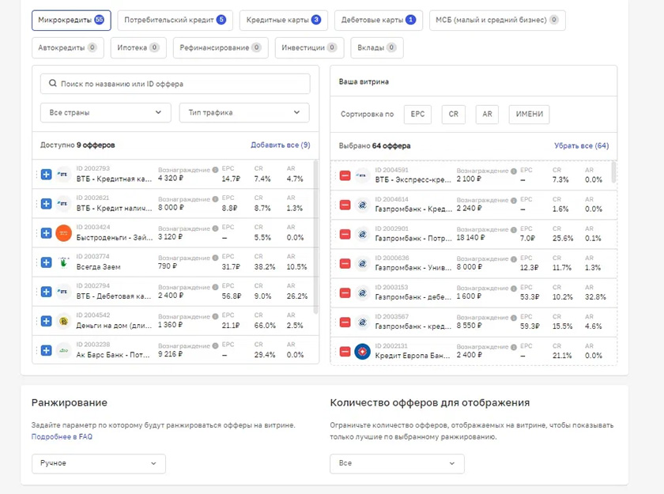The image size is (664, 494).
Task: Toggle sorting by ИМЕНИ
Action: pyautogui.click(x=530, y=115)
